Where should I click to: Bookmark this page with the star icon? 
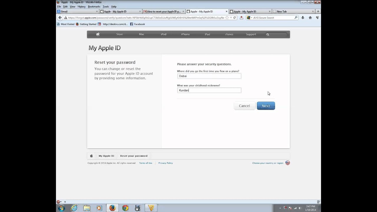(x=227, y=18)
